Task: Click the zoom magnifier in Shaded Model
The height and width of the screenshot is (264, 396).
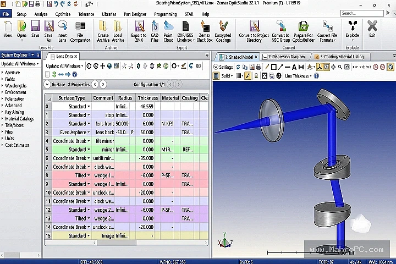Action: coord(340,67)
